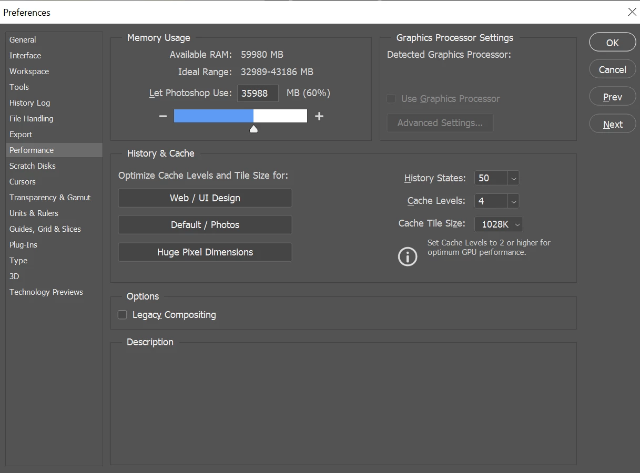Select Type preferences category

tap(54, 261)
